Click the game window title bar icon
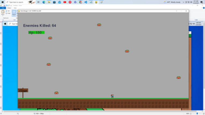This screenshot has height=115, width=205. point(19,11)
